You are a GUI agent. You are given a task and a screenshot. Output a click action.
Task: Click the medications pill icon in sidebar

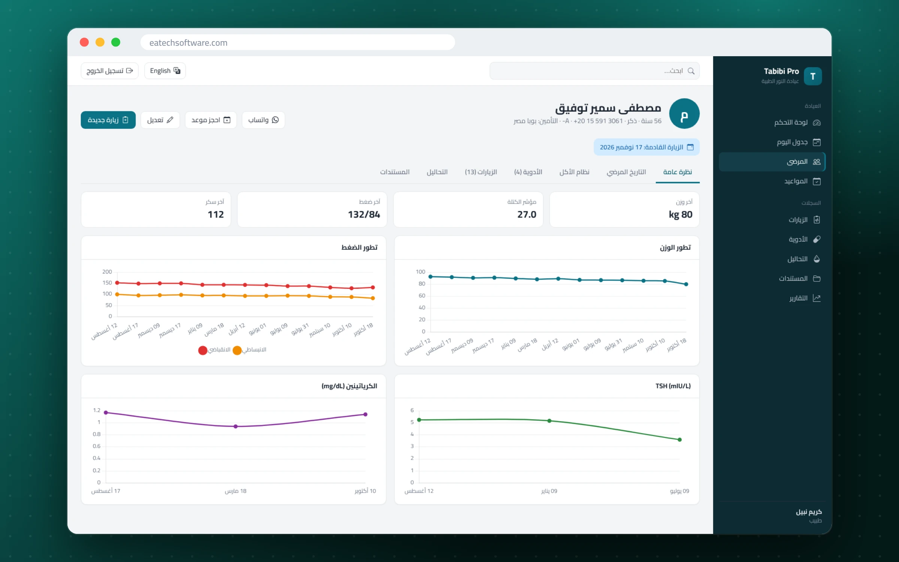(x=817, y=239)
